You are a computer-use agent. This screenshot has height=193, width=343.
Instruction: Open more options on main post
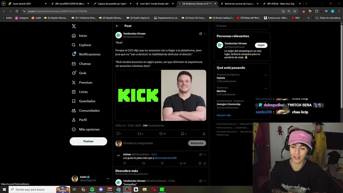point(205,34)
